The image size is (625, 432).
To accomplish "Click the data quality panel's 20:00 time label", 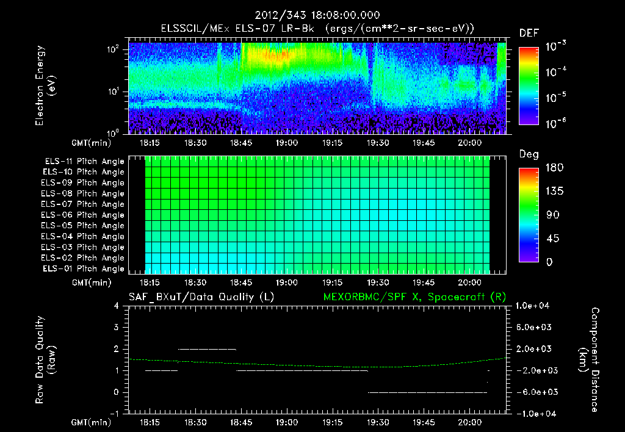I will coord(469,422).
